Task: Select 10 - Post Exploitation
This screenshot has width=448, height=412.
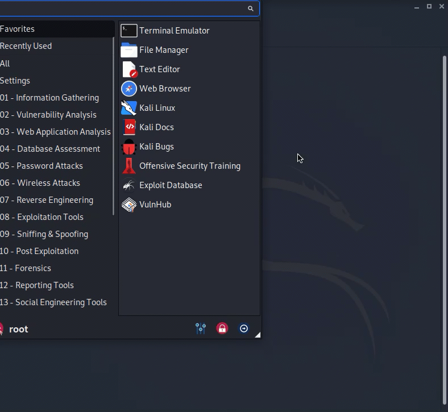Action: 56,251
